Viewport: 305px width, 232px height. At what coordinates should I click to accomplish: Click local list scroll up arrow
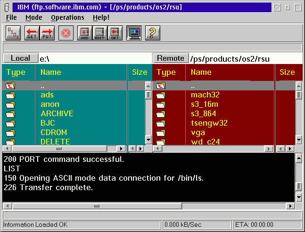point(148,86)
